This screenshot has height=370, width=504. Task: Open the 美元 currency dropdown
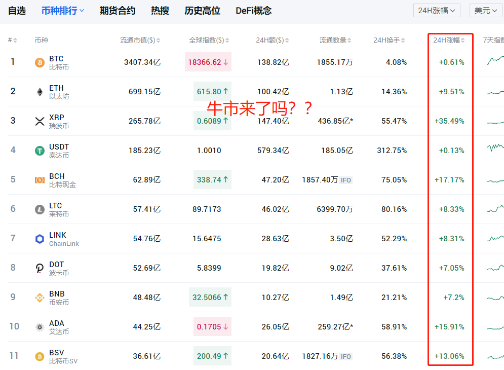pos(485,10)
